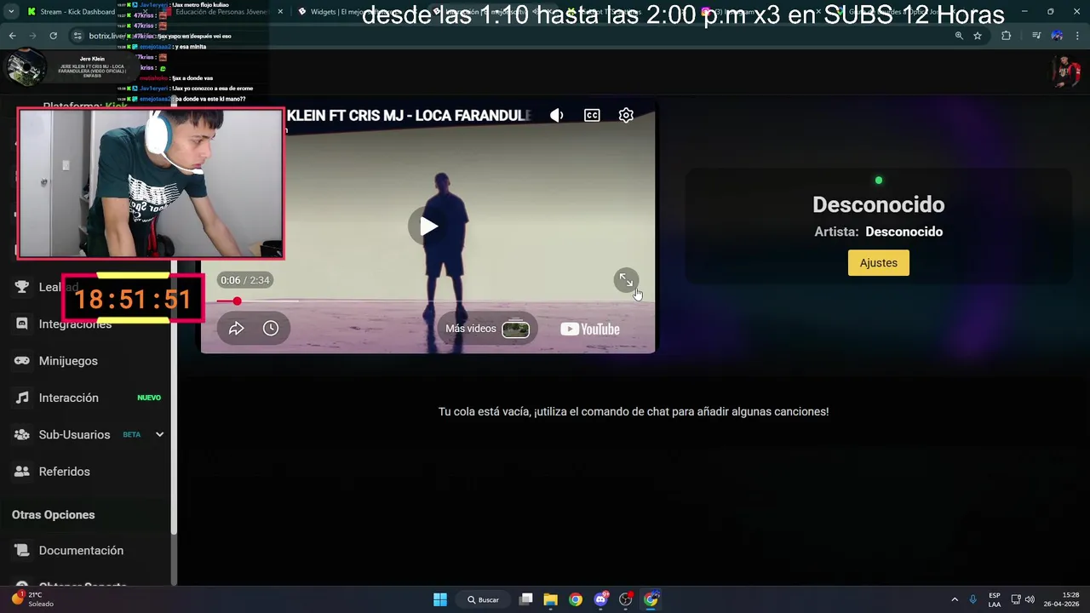Viewport: 1090px width, 613px height.
Task: Click the Integraciones sidebar icon
Action: [22, 324]
